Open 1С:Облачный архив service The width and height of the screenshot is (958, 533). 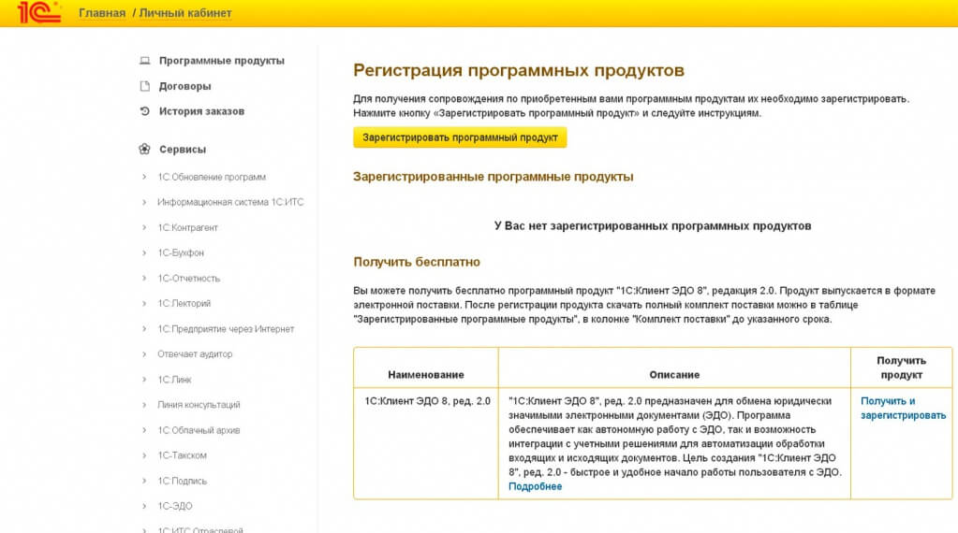coord(199,430)
